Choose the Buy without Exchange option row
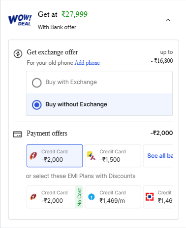Image resolution: width=186 pixels, height=228 pixels. click(x=99, y=104)
